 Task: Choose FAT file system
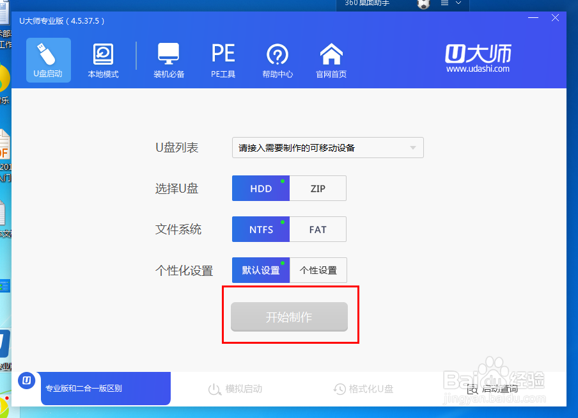(x=318, y=229)
